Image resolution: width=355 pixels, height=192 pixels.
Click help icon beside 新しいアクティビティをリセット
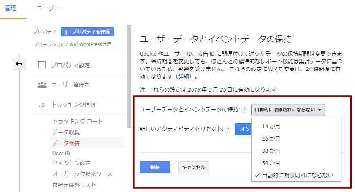pyautogui.click(x=228, y=130)
